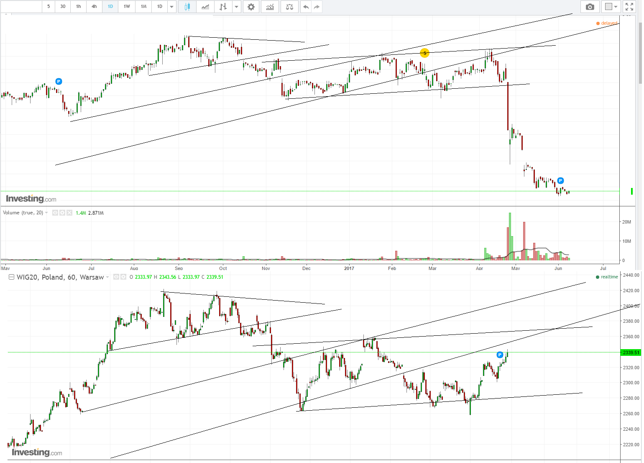Toggle Volume indicator visibility eye
The height and width of the screenshot is (463, 644).
point(55,213)
